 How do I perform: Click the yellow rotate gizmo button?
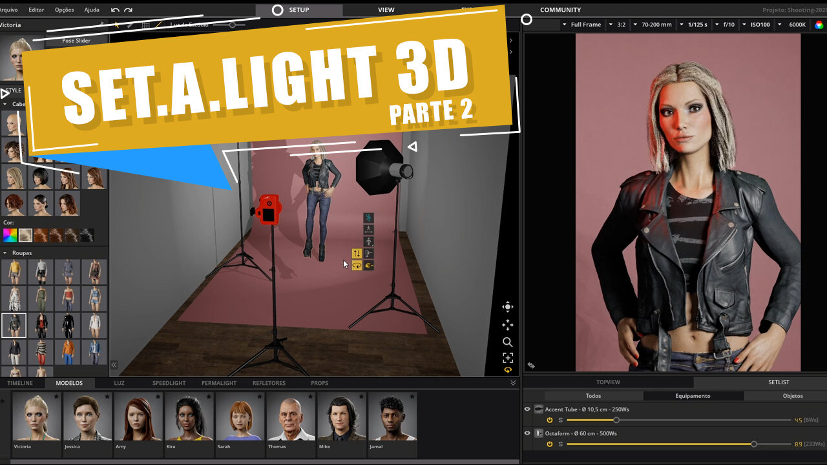357,265
